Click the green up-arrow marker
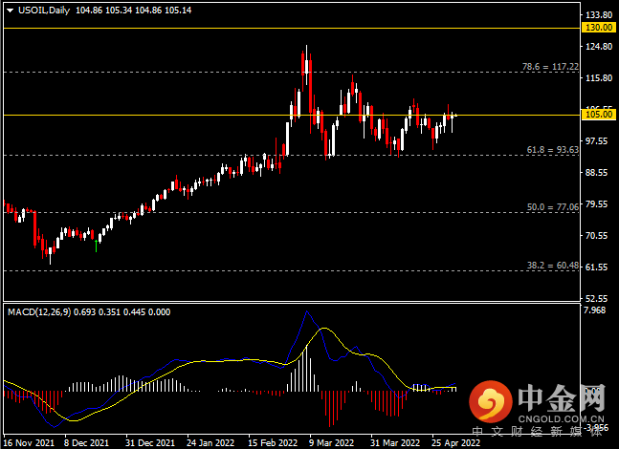This screenshot has width=619, height=449. pos(96,246)
